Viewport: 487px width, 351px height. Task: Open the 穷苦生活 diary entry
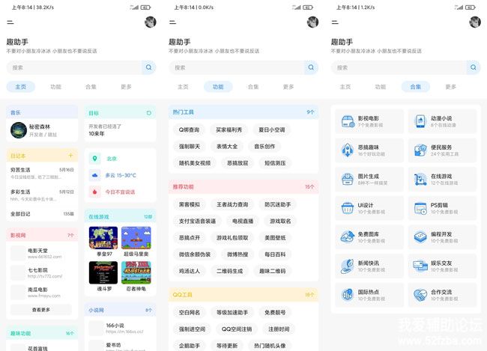tap(42, 173)
